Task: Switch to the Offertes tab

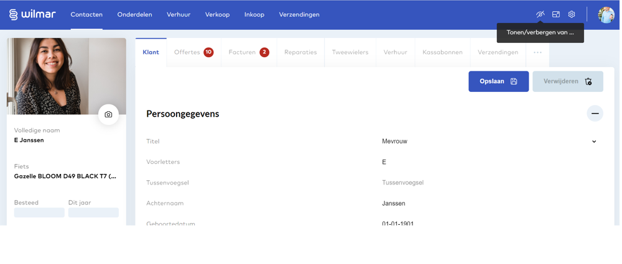Action: [x=193, y=52]
